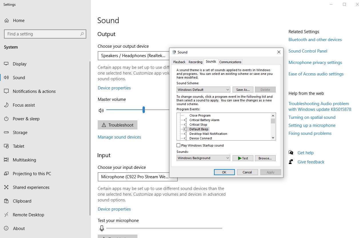
Task: Select the Multitasking icon in the sidebar
Action: (x=6, y=160)
